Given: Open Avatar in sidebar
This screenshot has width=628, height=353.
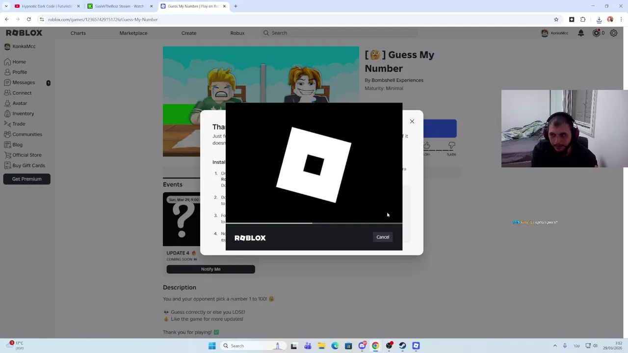Looking at the screenshot, I should click(x=20, y=103).
